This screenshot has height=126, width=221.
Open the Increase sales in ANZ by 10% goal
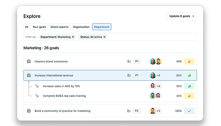tap(61, 86)
